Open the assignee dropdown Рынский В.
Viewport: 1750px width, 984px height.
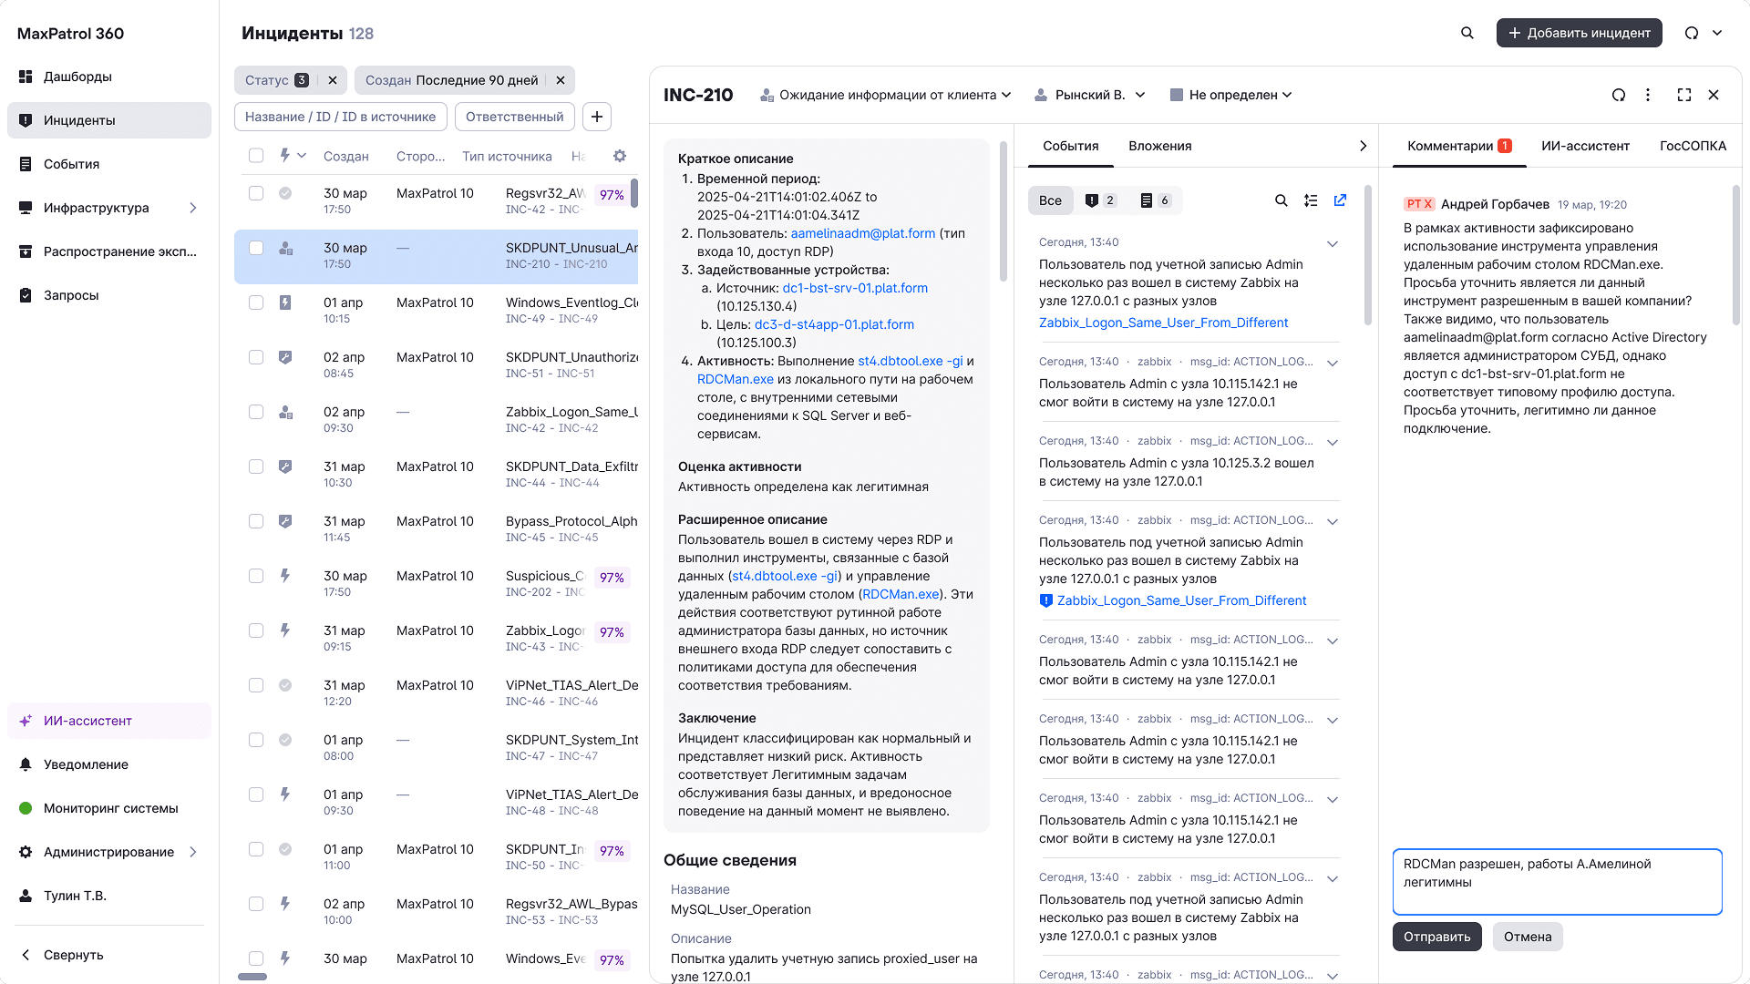click(1090, 95)
